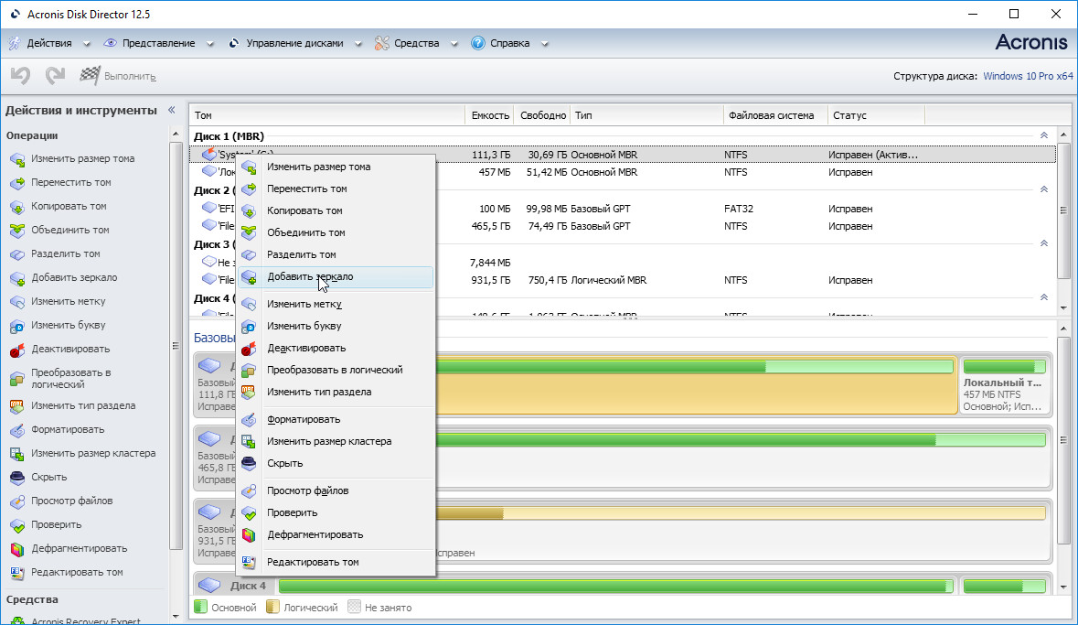Open the 'Windows 10 Pro x64' link
Screen dimensions: 1078x625
[1028, 76]
